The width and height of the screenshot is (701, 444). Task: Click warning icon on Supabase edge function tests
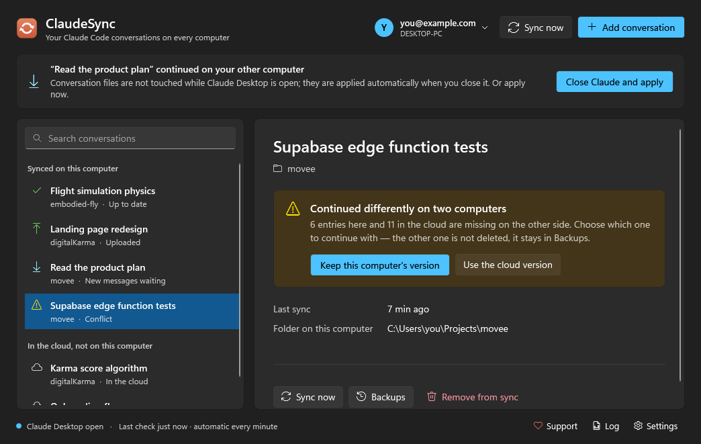(37, 305)
